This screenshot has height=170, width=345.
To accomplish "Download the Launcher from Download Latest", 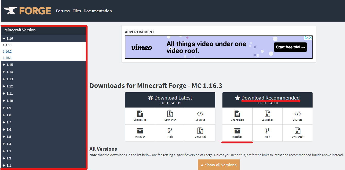I will (x=170, y=116).
